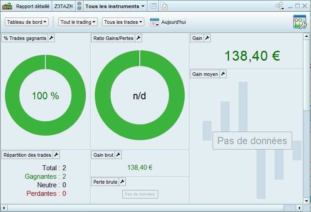
Task: Click wrench next to % Trades gagnants
Action: pyautogui.click(x=51, y=38)
